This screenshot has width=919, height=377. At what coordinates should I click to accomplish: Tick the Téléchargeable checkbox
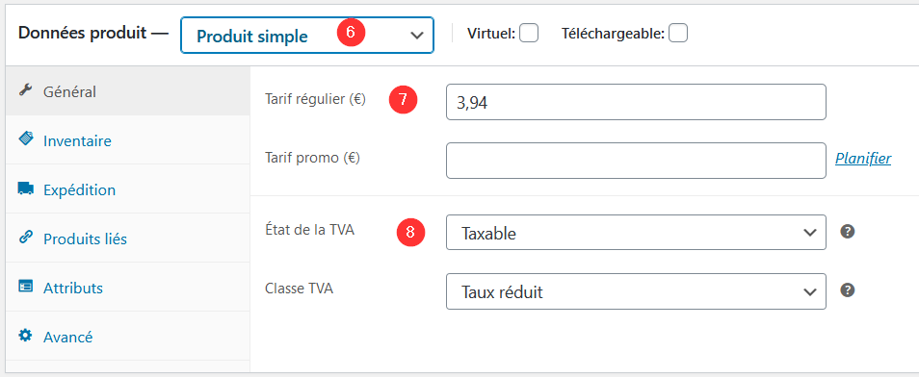678,34
